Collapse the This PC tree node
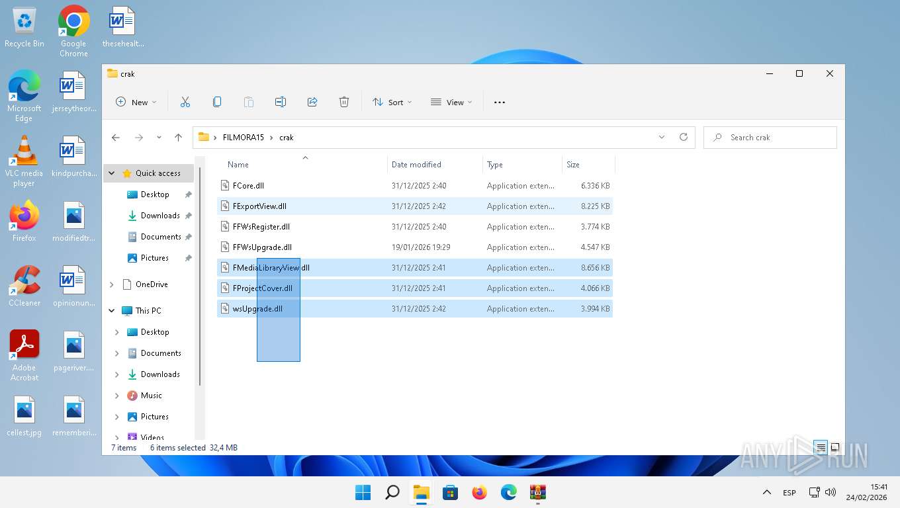Viewport: 900px width, 508px height. click(x=111, y=311)
